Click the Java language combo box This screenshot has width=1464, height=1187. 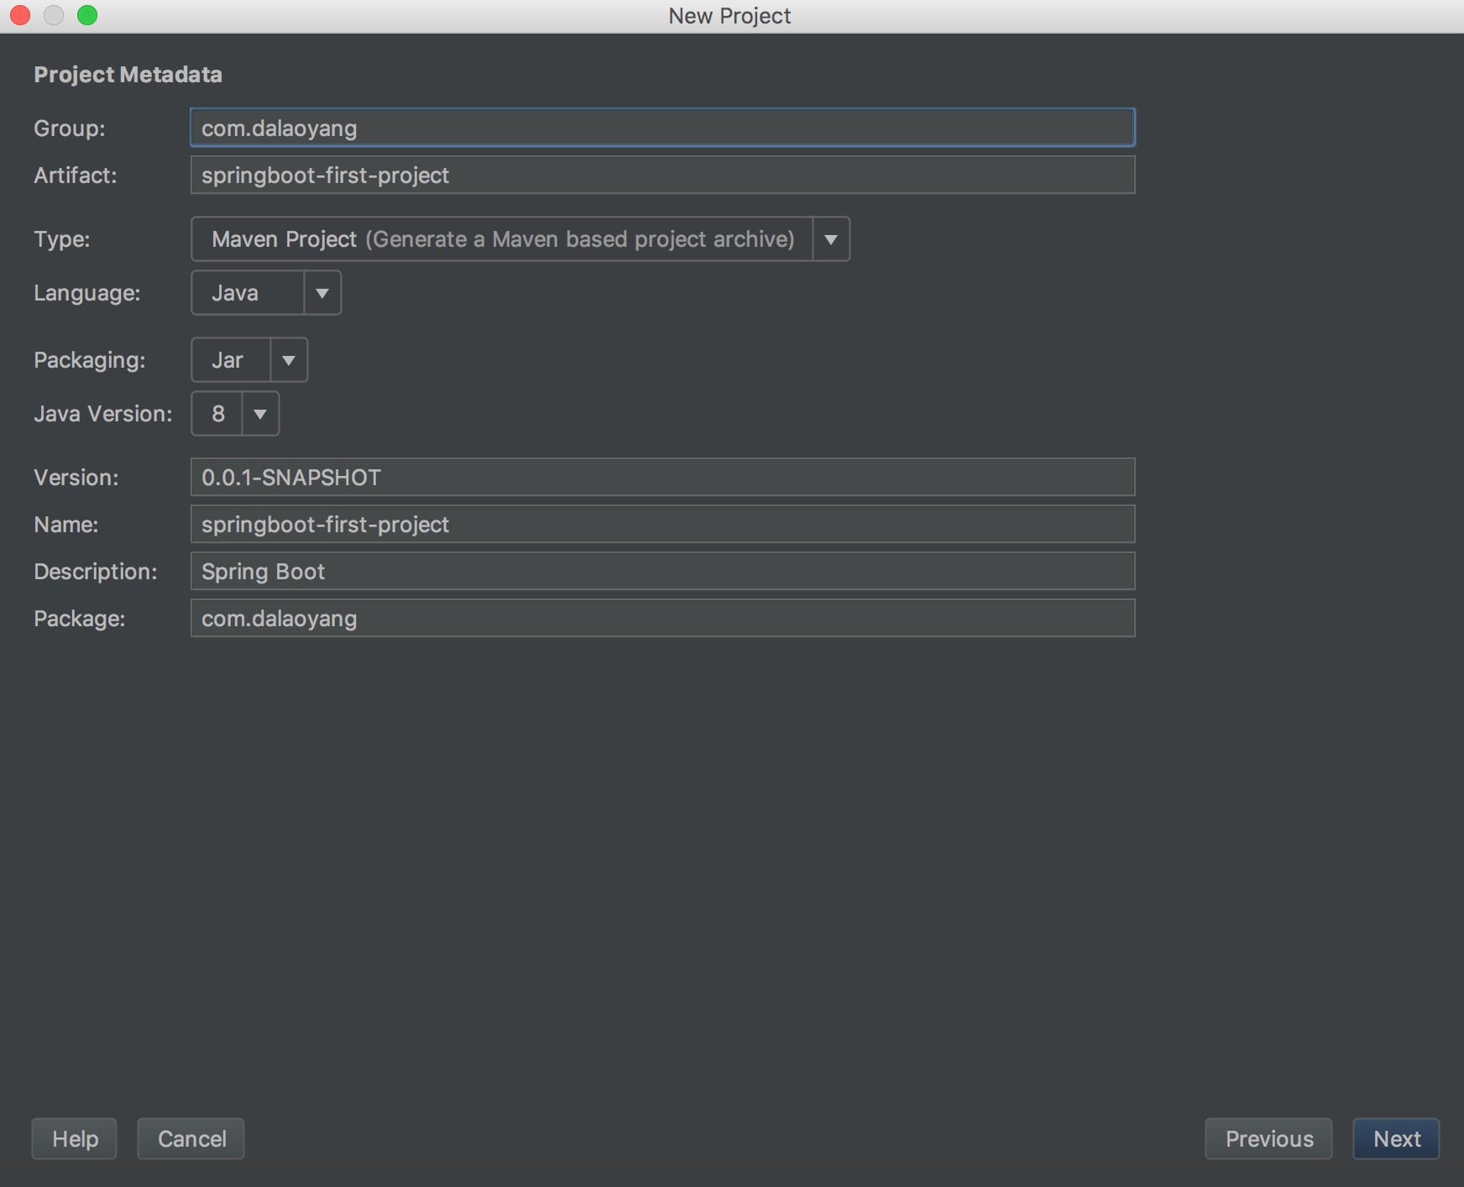[x=248, y=293]
